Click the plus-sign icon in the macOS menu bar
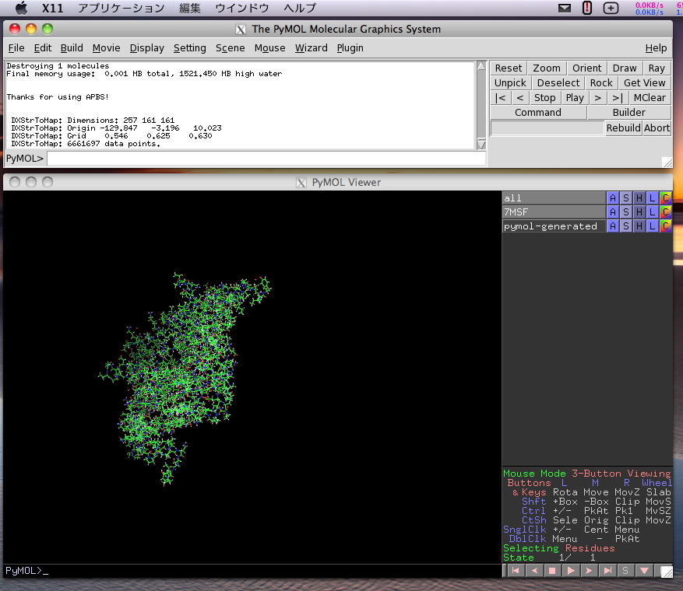This screenshot has height=591, width=683. point(611,8)
